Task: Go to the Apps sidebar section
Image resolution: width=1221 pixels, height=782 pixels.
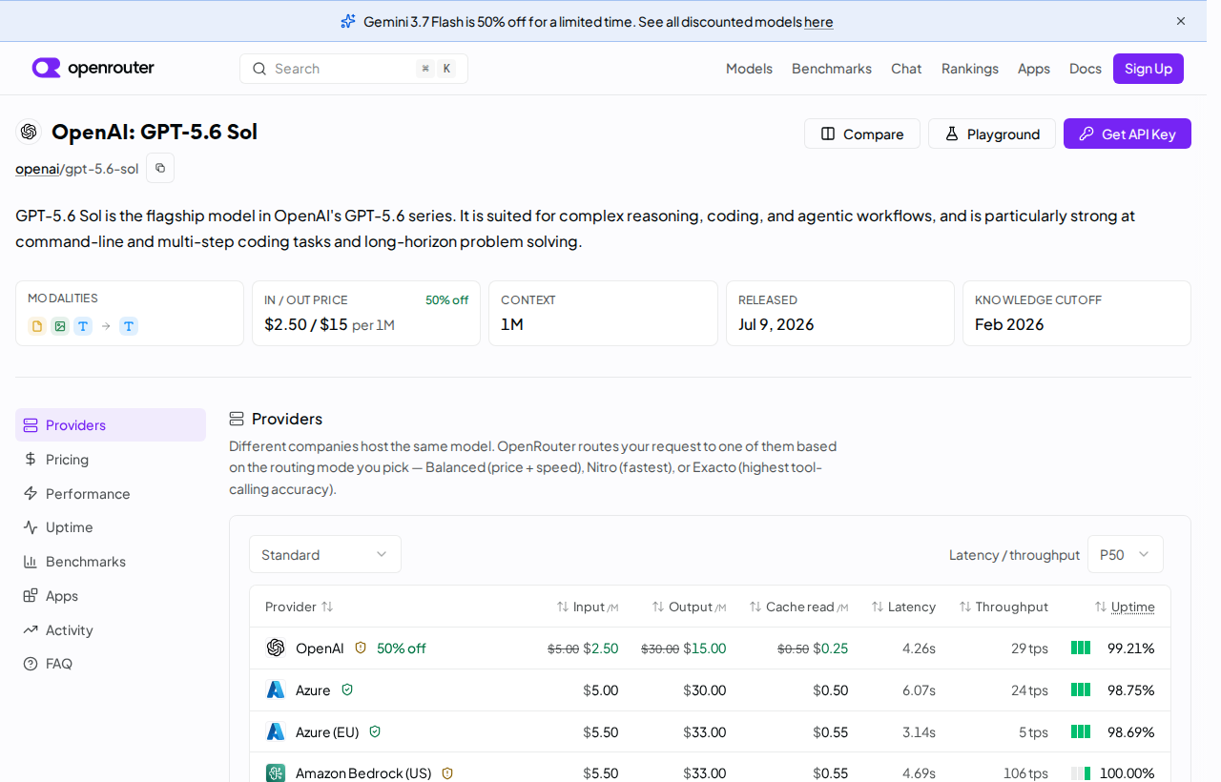Action: pos(111,596)
